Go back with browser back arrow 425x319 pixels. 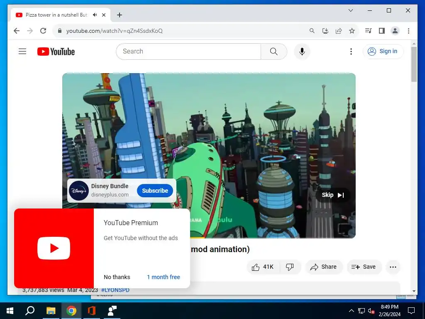pyautogui.click(x=17, y=31)
